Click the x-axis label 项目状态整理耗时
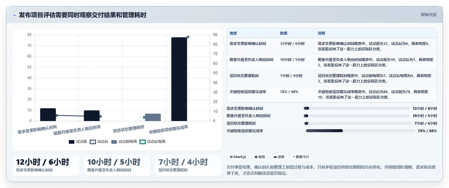Screen dimensions: 449x188 [128, 129]
